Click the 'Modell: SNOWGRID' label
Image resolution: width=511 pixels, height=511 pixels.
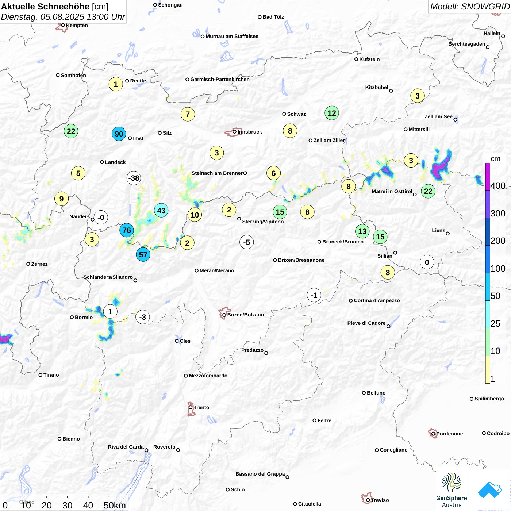click(470, 7)
